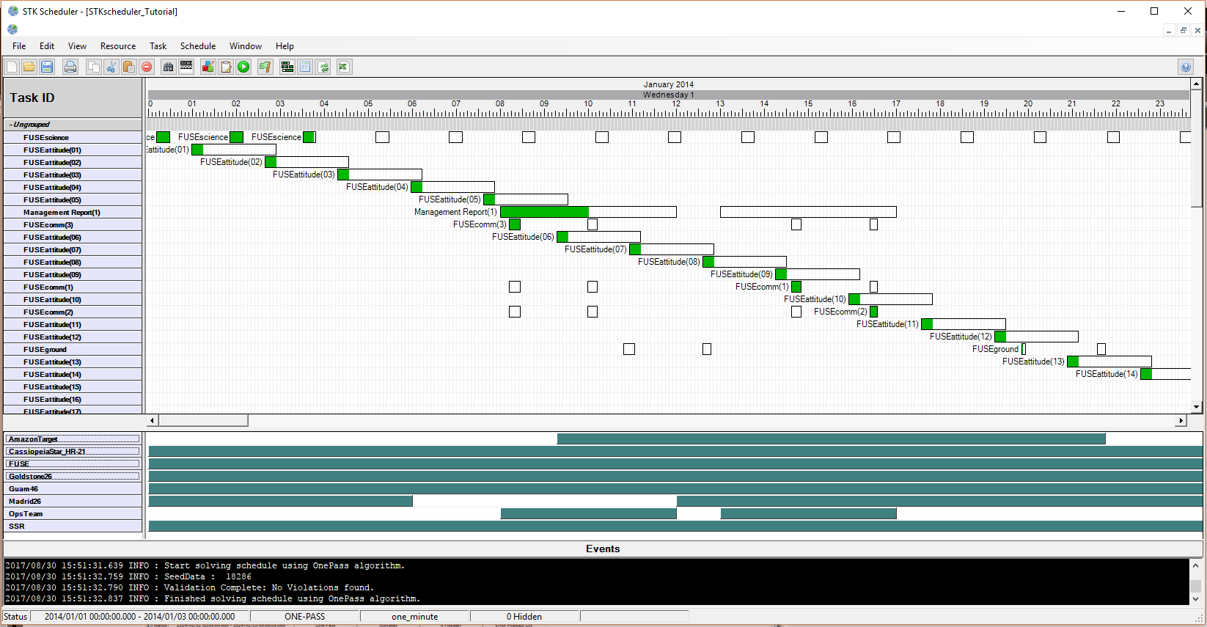This screenshot has height=627, width=1207.
Task: Select Management Report(1) task row
Action: pos(62,213)
